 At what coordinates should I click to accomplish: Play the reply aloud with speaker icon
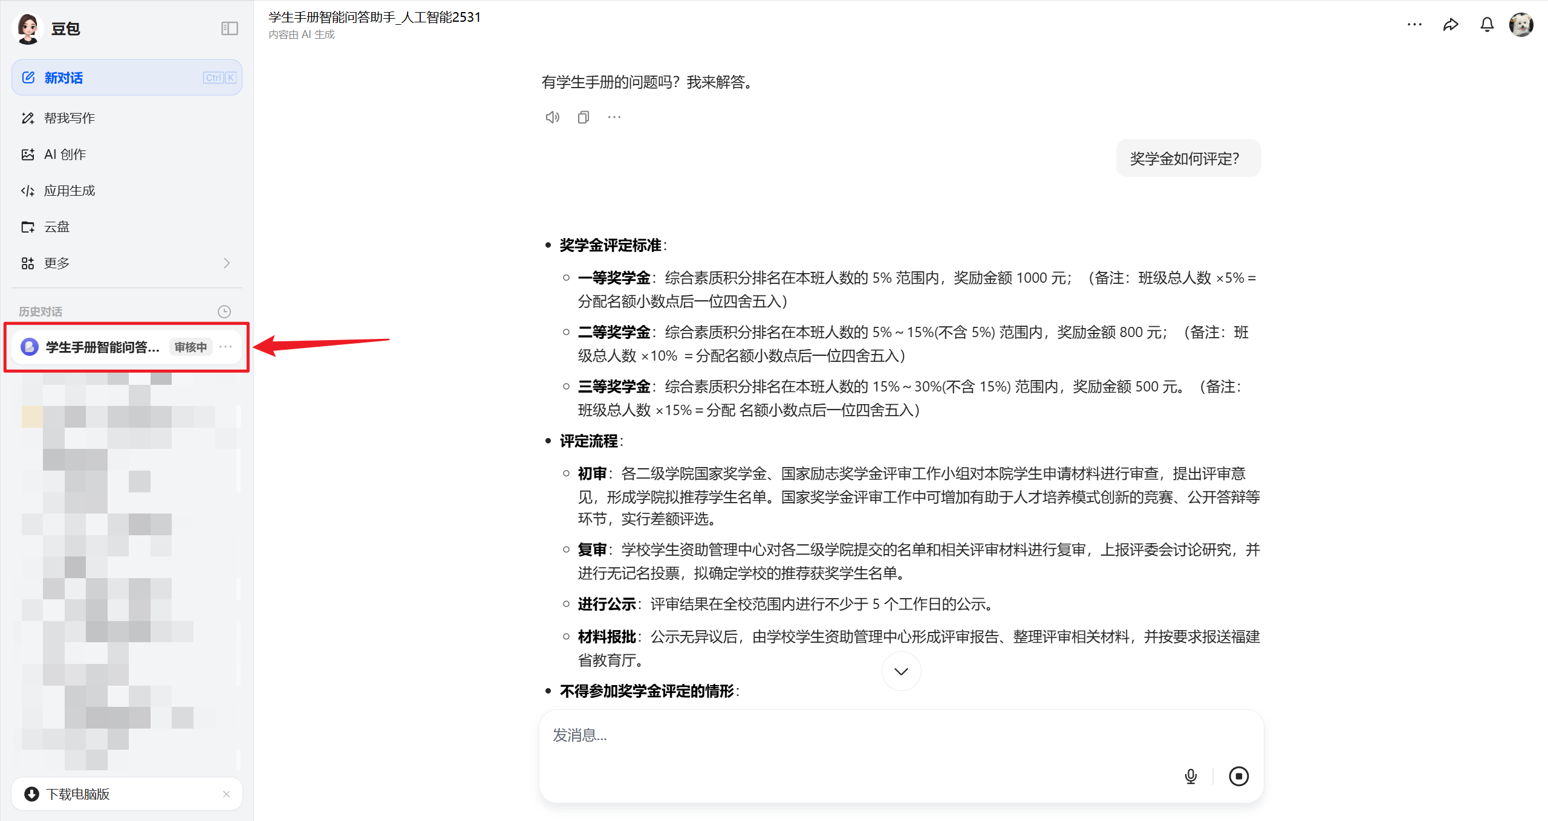tap(551, 117)
